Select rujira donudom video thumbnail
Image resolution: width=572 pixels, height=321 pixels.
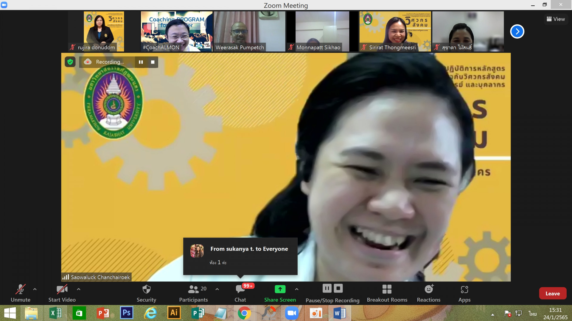coord(104,32)
